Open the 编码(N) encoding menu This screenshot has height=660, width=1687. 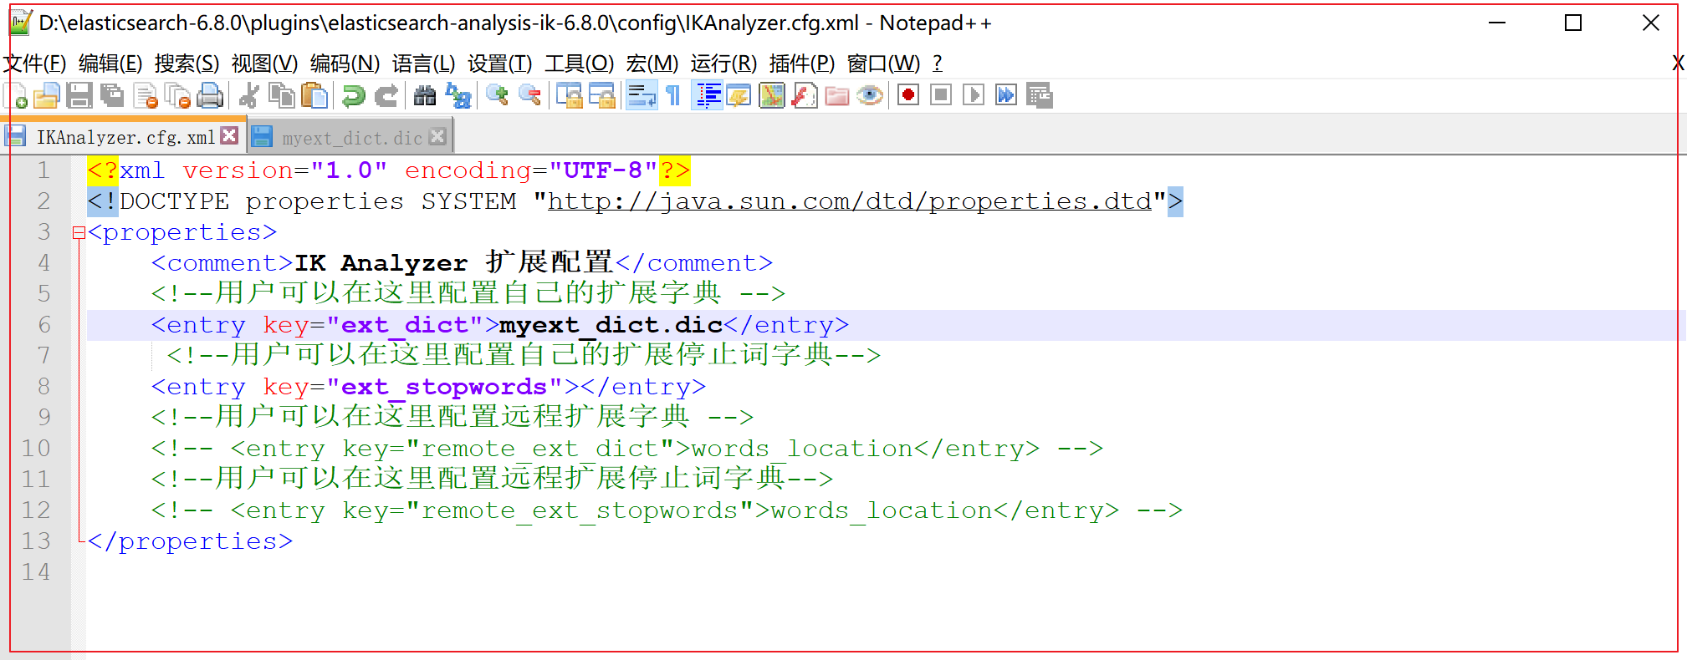[345, 63]
